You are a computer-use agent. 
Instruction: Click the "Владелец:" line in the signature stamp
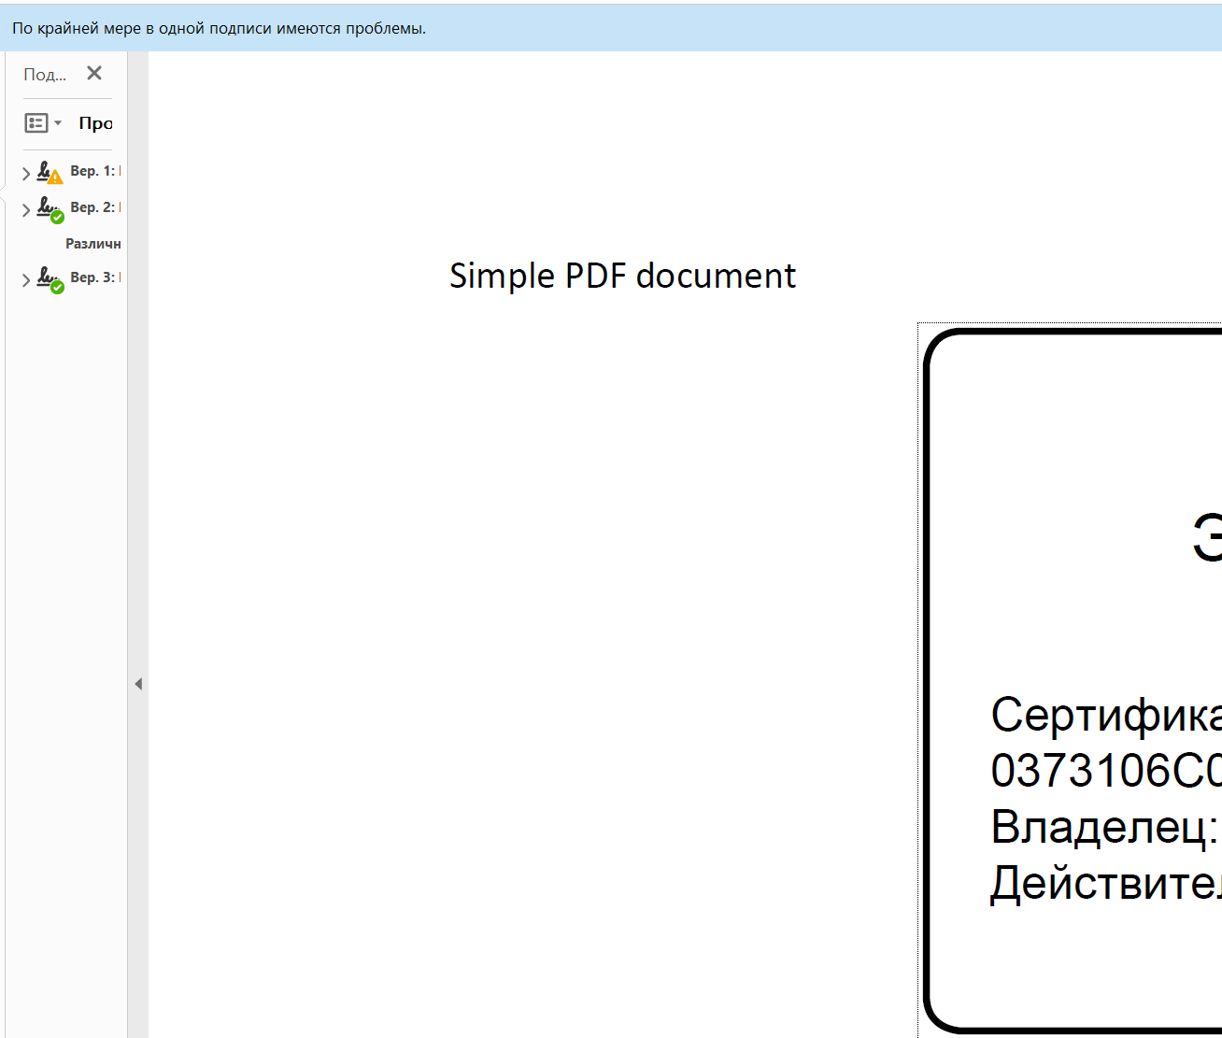click(x=1104, y=827)
